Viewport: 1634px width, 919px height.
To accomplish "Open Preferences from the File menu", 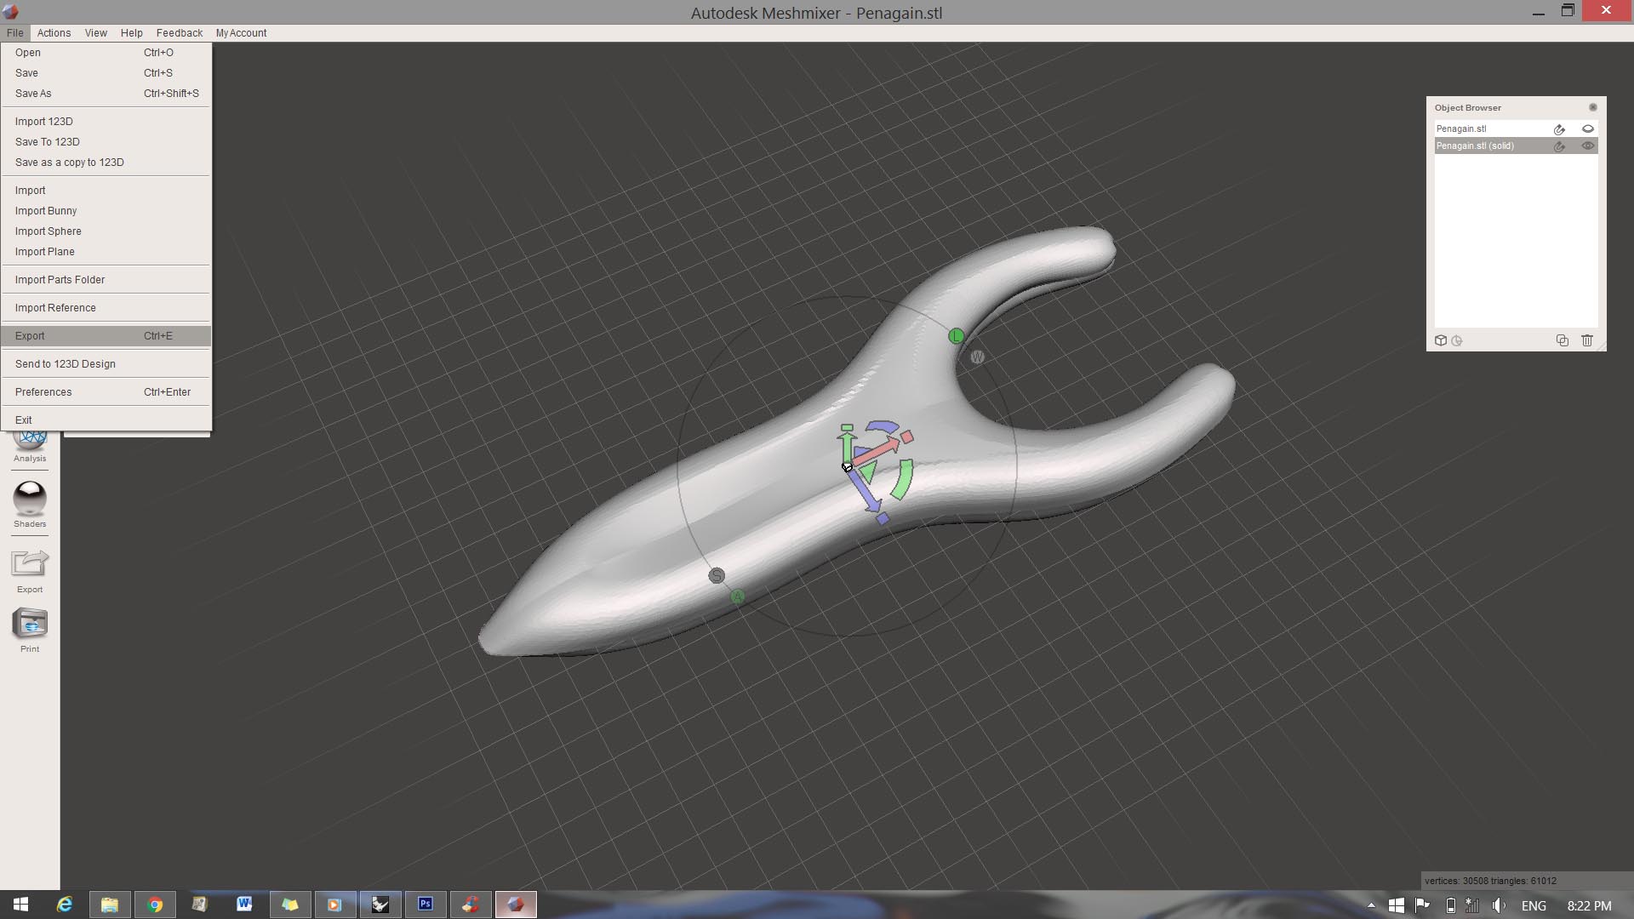I will click(106, 392).
